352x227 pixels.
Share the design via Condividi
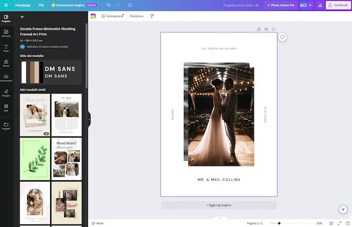338,5
